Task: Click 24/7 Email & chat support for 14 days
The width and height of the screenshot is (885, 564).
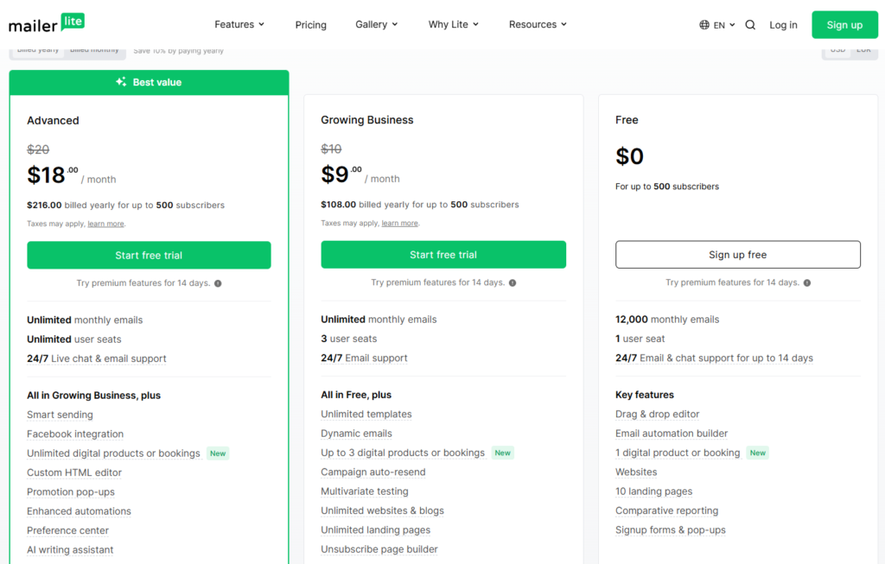Action: 714,358
